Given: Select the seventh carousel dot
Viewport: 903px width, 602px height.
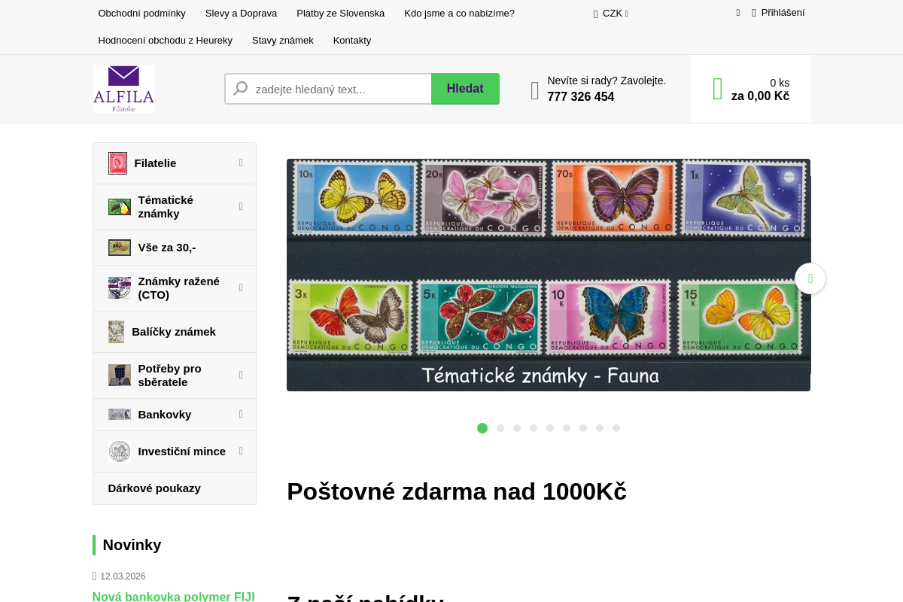Looking at the screenshot, I should pos(583,428).
